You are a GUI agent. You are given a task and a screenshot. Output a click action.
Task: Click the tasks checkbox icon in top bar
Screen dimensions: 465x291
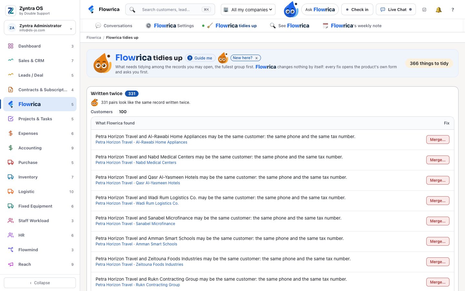point(424,10)
